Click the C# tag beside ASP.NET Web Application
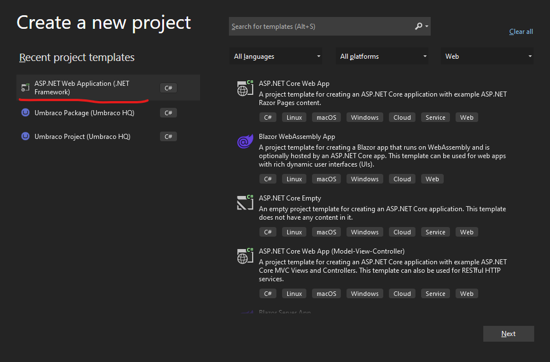 [x=168, y=88]
